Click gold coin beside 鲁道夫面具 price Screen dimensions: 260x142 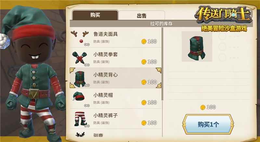pos(144,41)
